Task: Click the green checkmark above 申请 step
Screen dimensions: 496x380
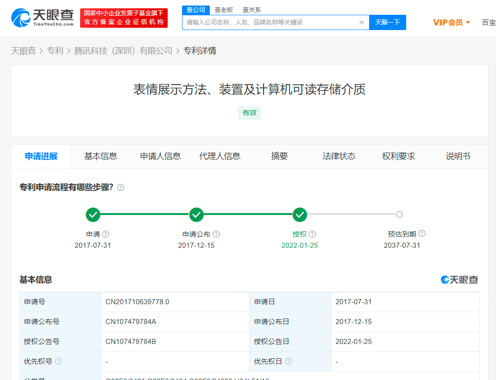Action: click(x=93, y=215)
